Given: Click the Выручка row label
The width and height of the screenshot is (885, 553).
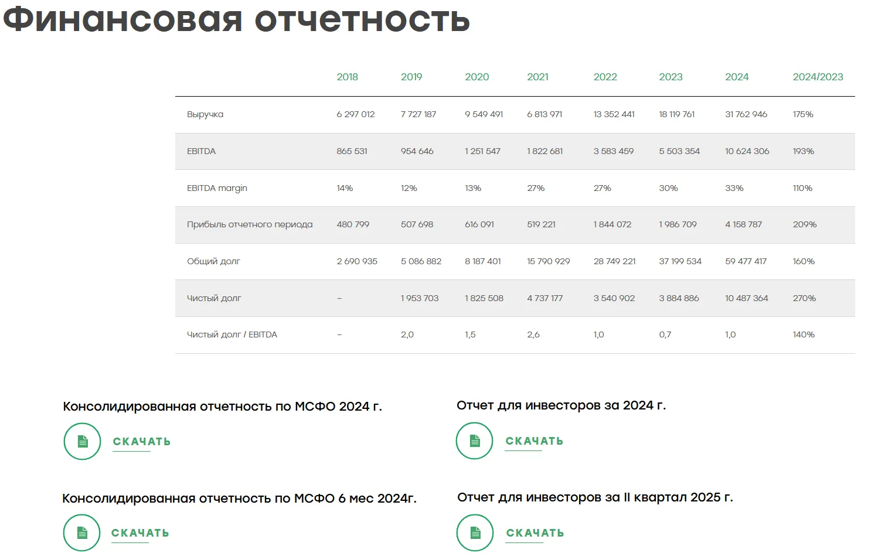Looking at the screenshot, I should click(205, 114).
